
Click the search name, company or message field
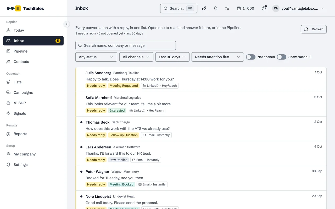126,45
